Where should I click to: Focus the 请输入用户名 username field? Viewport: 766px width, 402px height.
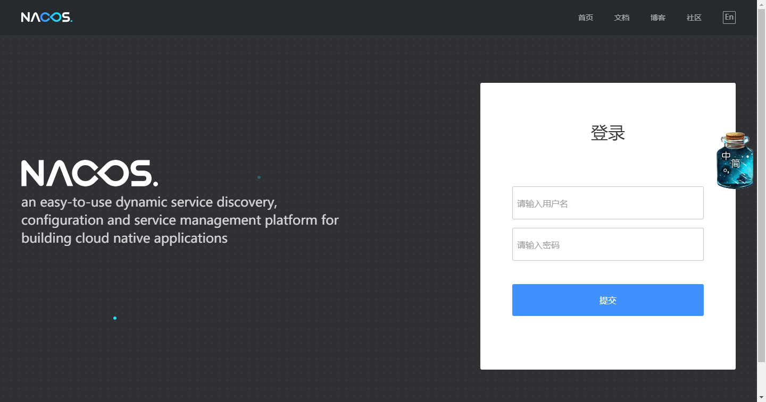pyautogui.click(x=608, y=203)
